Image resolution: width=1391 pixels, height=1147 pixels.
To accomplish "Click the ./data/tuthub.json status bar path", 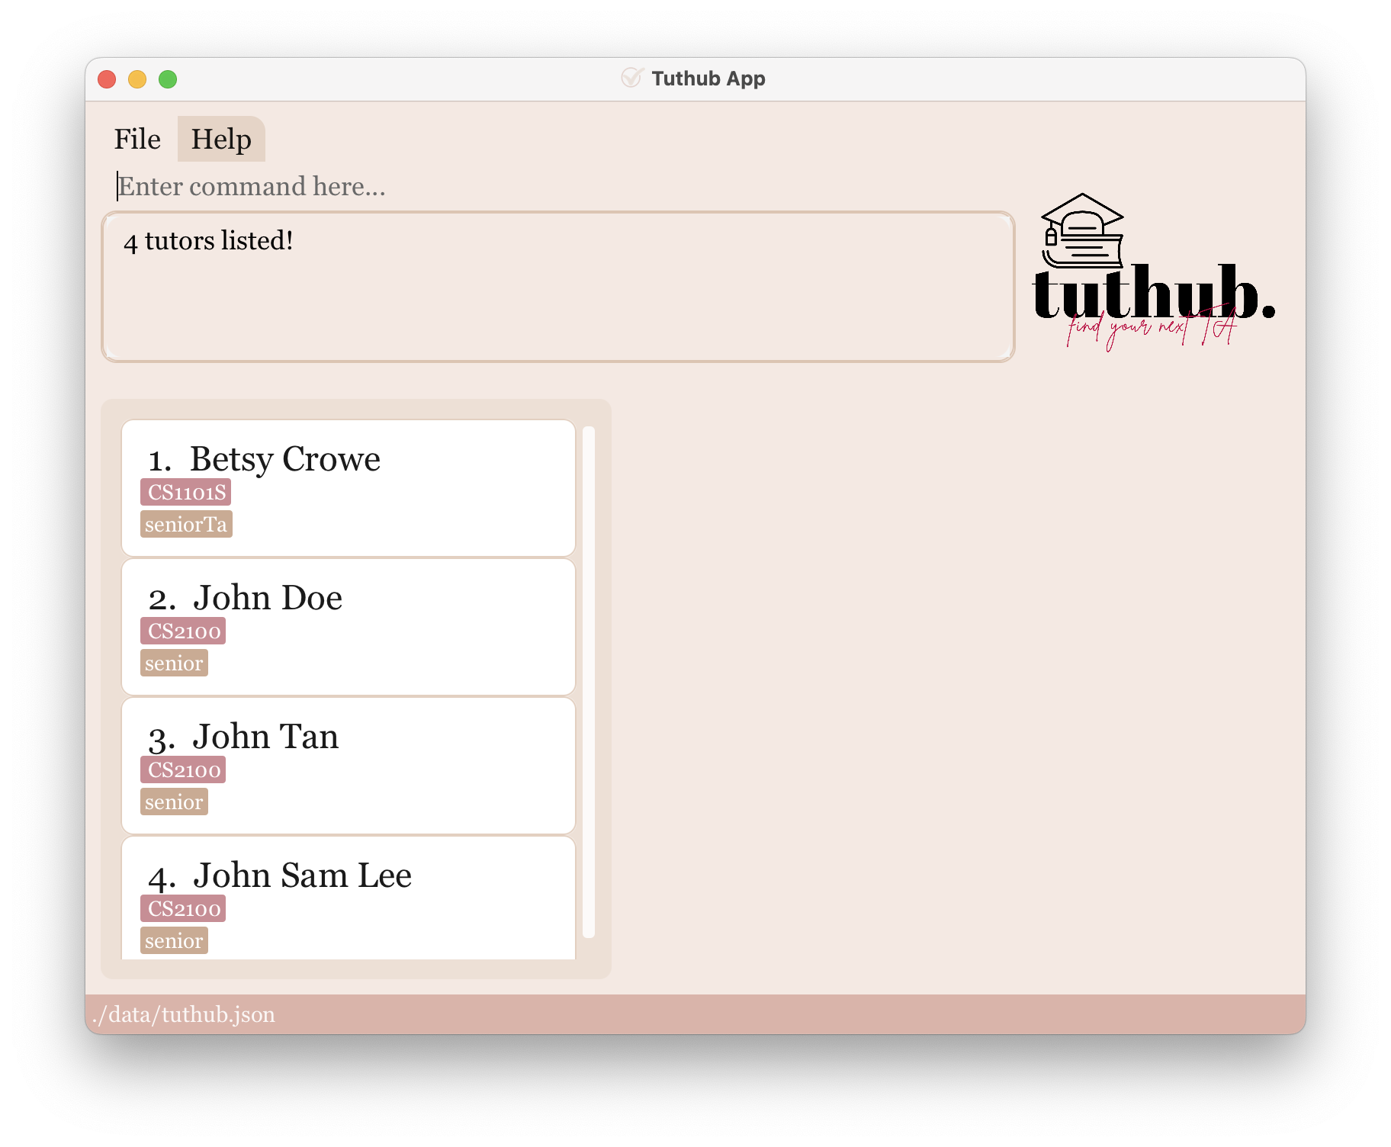I will click(x=184, y=1015).
